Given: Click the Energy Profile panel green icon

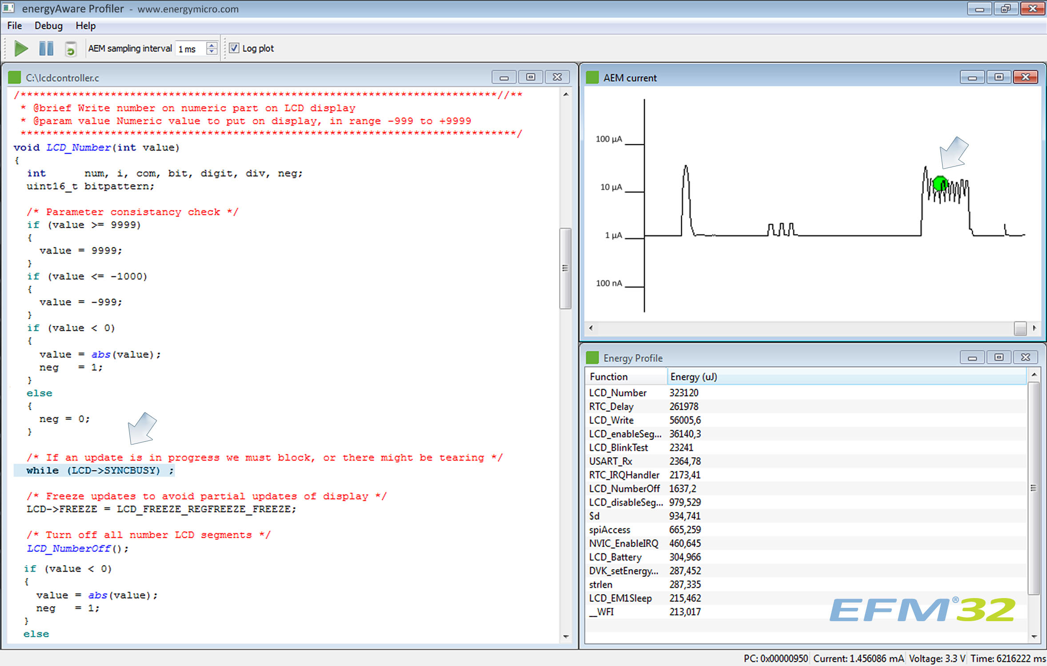Looking at the screenshot, I should [x=592, y=357].
